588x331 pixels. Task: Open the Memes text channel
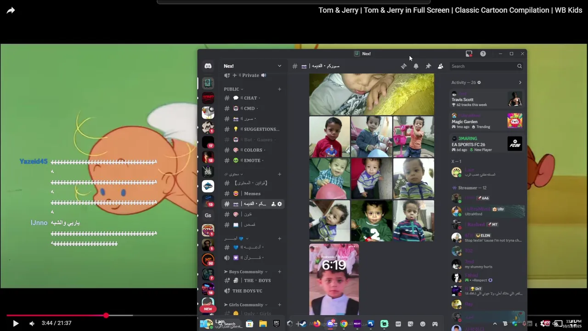[x=253, y=194]
